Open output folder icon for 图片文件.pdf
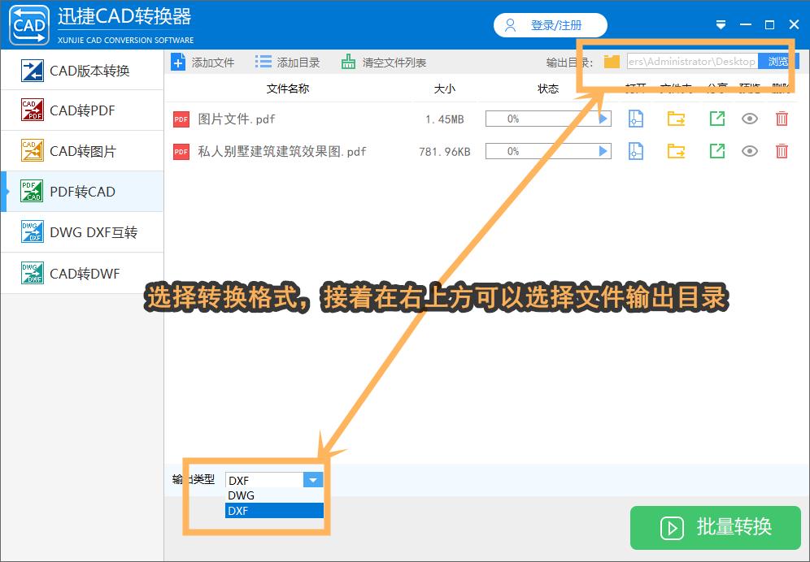 (674, 119)
